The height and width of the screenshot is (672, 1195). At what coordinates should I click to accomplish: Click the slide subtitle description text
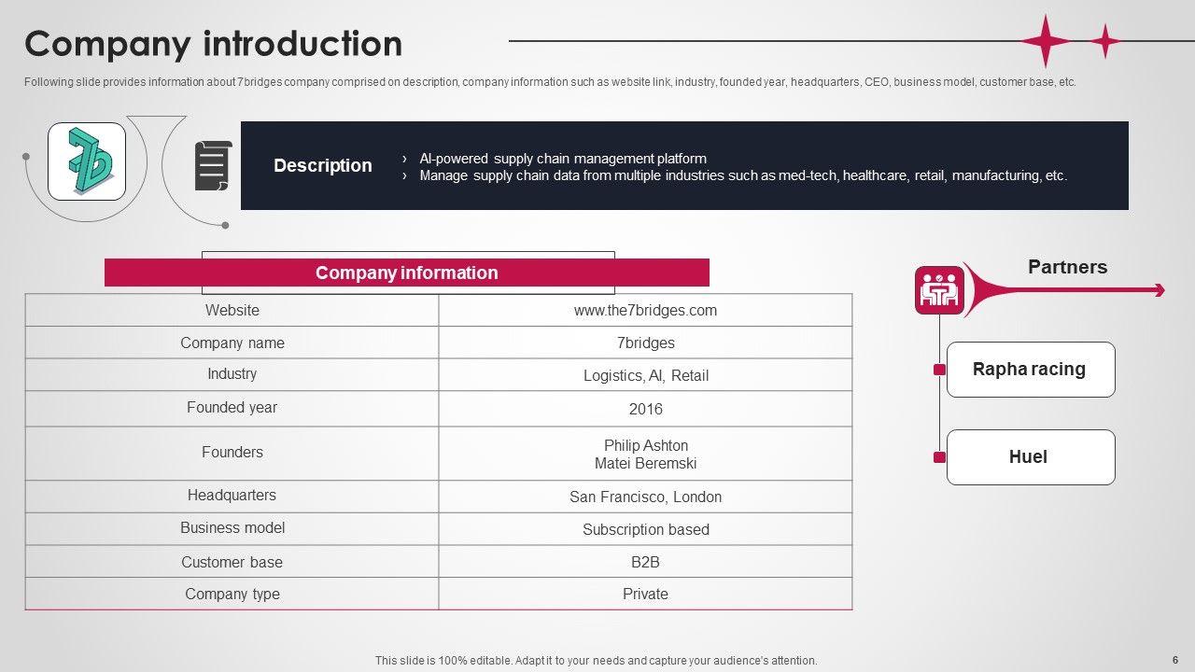pyautogui.click(x=551, y=82)
